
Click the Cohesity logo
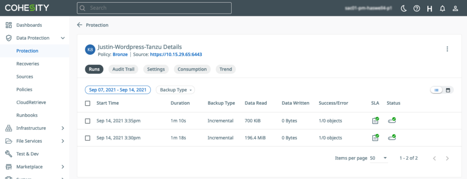pos(27,8)
